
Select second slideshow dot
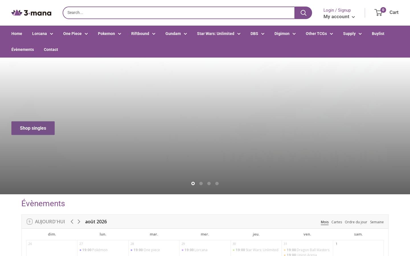point(201,183)
